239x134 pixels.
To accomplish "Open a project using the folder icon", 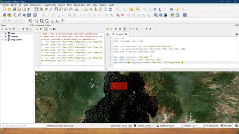I will 9,9.
